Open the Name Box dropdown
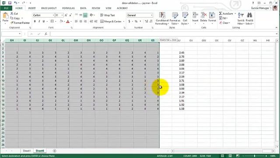The height and width of the screenshot is (158, 280). tap(20, 34)
